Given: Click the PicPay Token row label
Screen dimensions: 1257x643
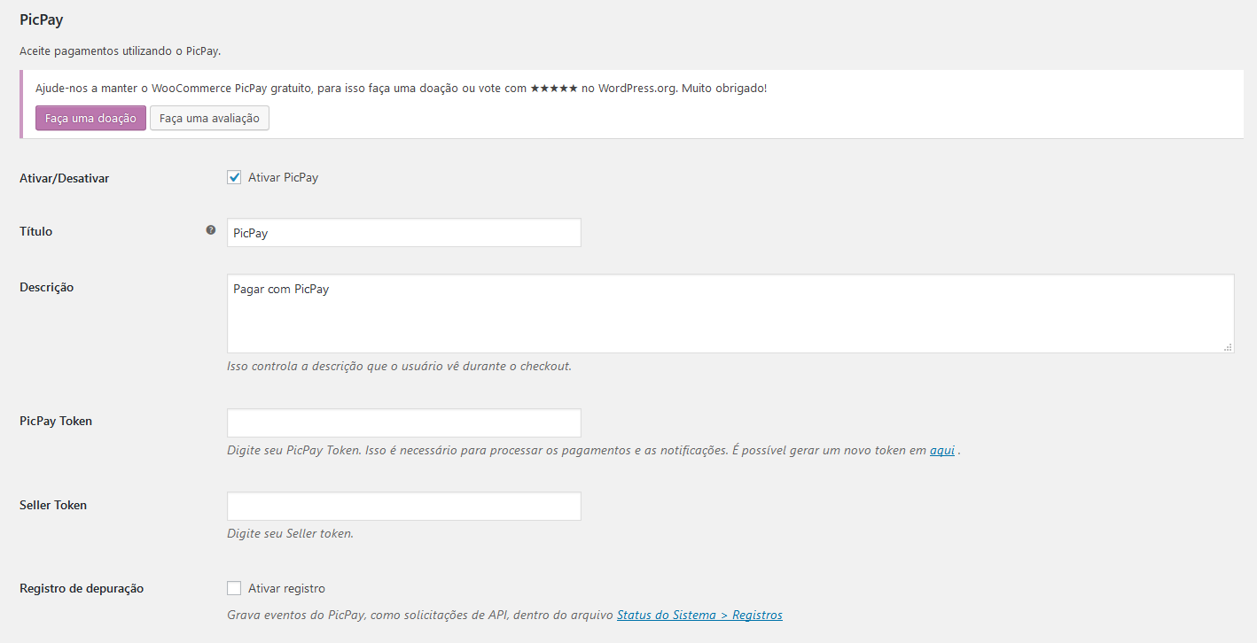Looking at the screenshot, I should coord(56,421).
